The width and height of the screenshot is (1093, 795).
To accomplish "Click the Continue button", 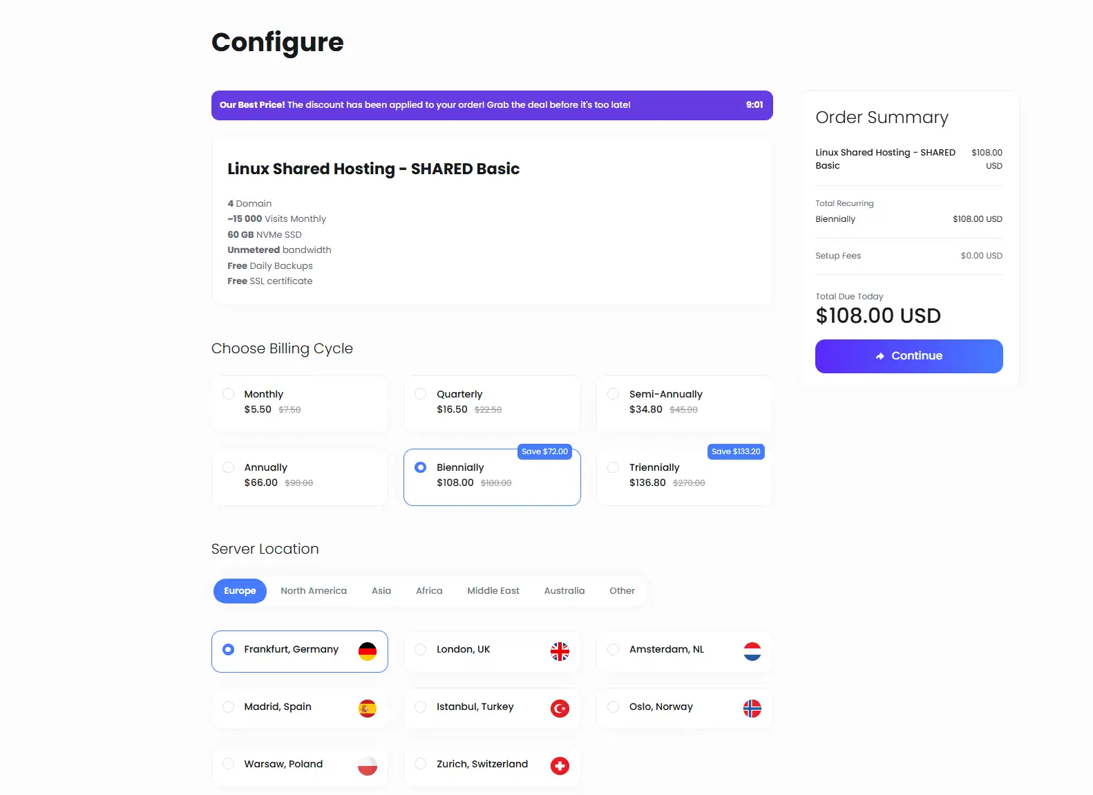I will pyautogui.click(x=909, y=356).
